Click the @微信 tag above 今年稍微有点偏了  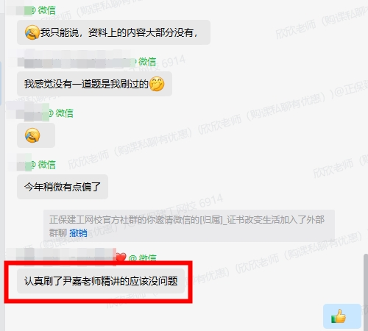43,165
